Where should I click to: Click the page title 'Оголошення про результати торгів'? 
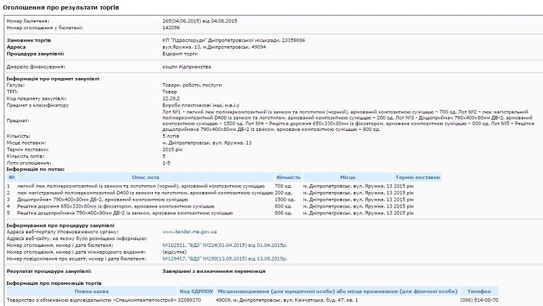pyautogui.click(x=58, y=7)
